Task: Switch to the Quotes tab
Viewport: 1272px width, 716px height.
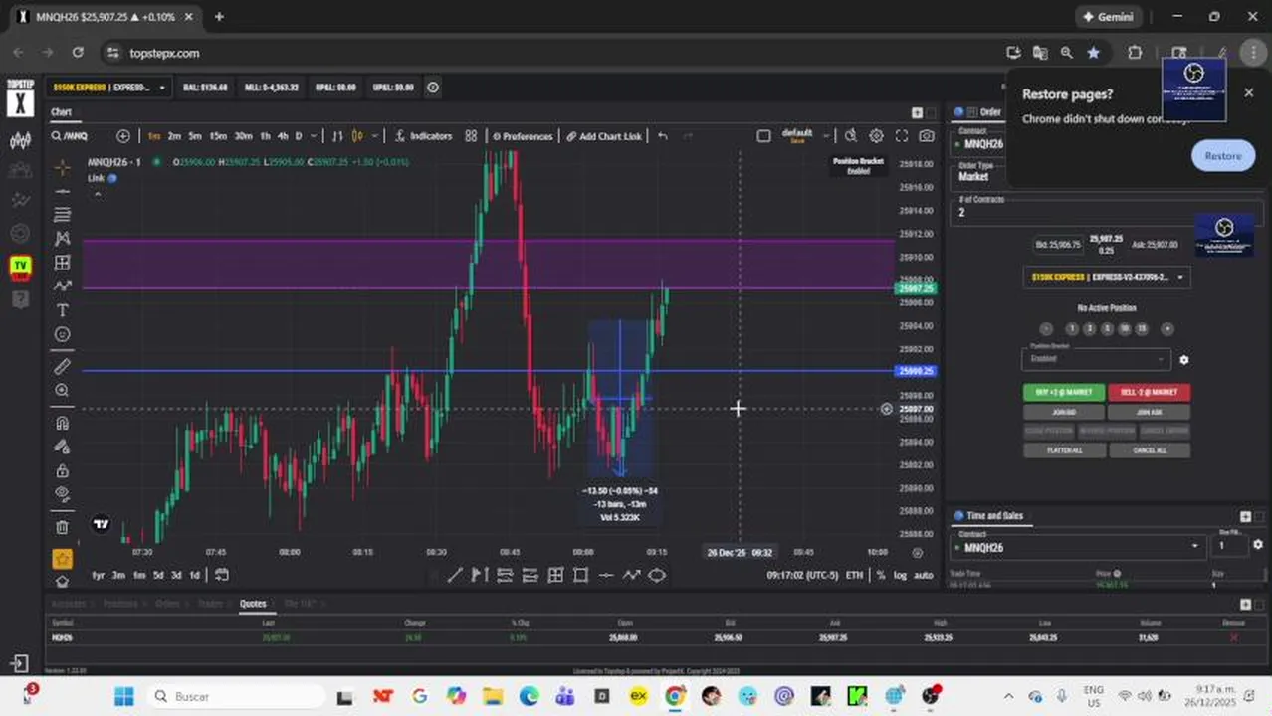Action: point(253,603)
